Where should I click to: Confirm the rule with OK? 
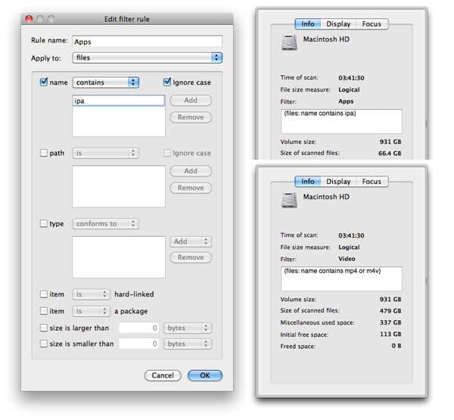(x=205, y=375)
